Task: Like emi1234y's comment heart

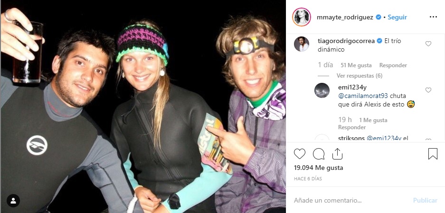Action: click(428, 90)
